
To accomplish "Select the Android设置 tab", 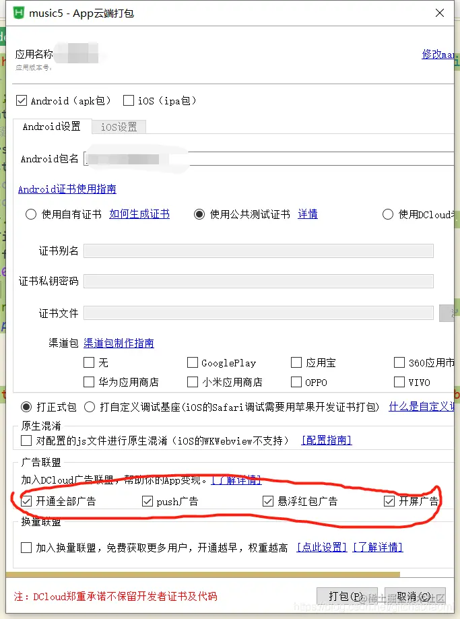I will tap(52, 127).
